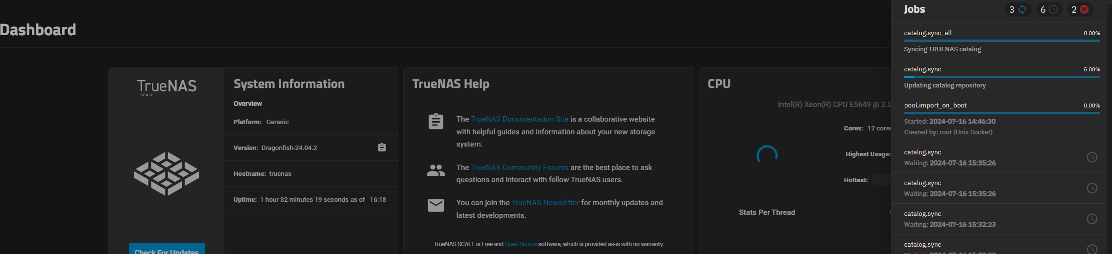Open the Open Source link
This screenshot has width=1112, height=254.
click(x=521, y=244)
